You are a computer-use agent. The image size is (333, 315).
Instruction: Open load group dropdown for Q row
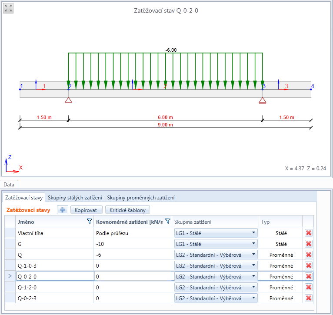pyautogui.click(x=216, y=255)
